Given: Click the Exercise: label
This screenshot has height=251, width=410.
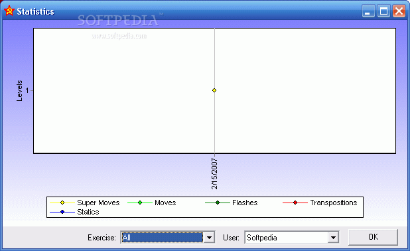Looking at the screenshot, I should 102,238.
